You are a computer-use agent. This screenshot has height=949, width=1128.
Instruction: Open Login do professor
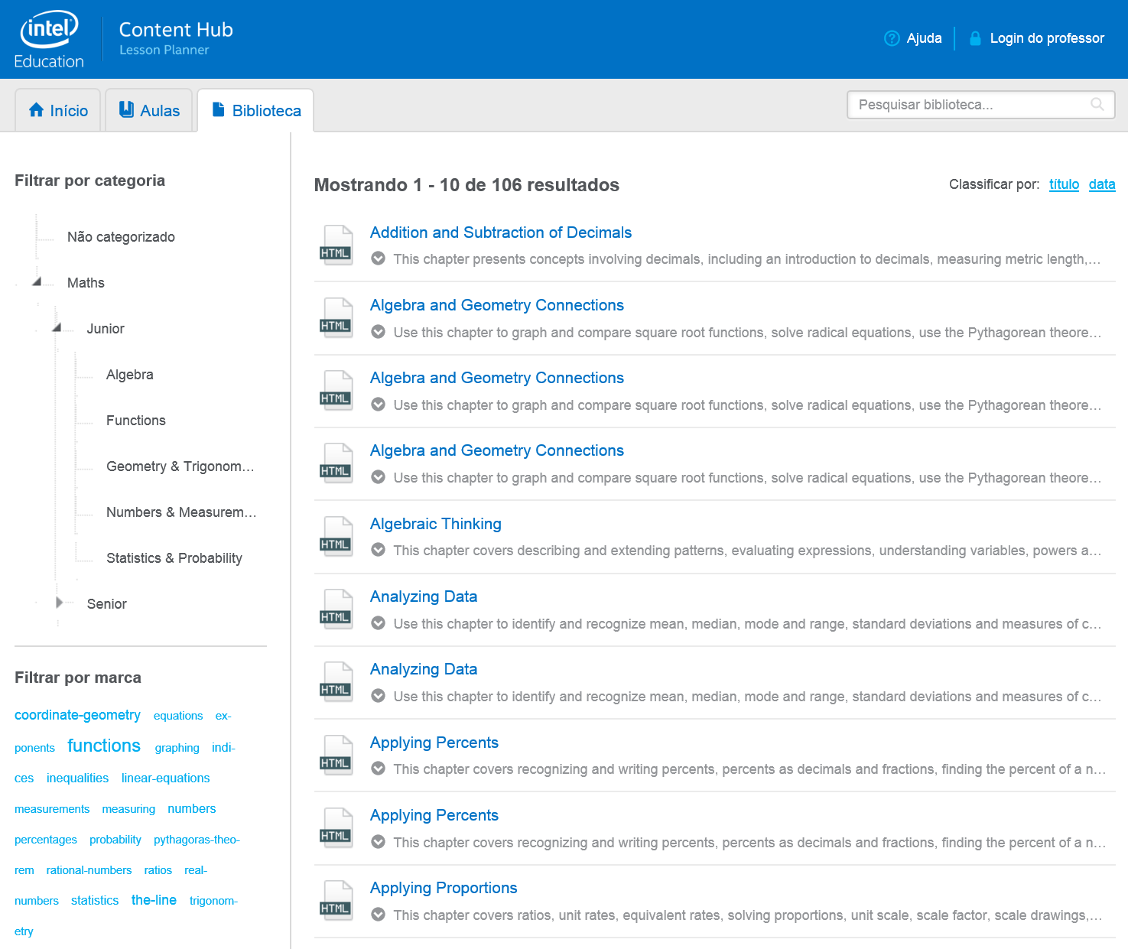(x=1047, y=38)
